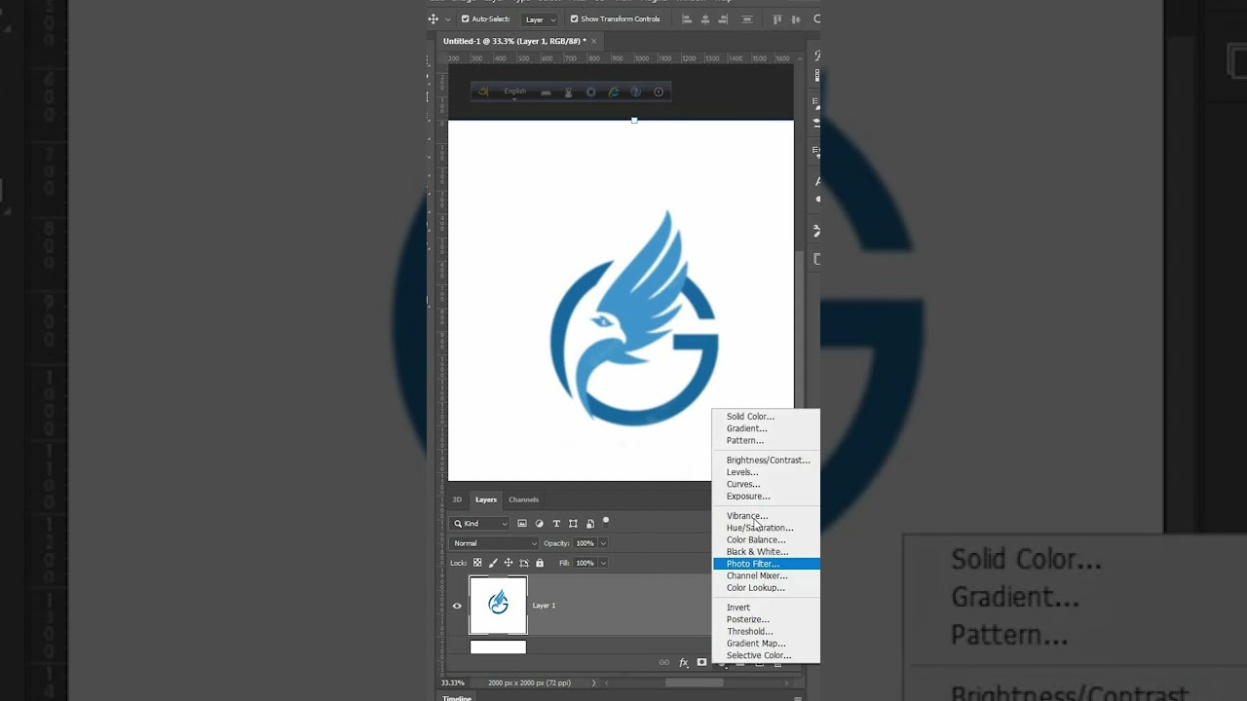The width and height of the screenshot is (1247, 701).
Task: Switch to the Channels tab
Action: tap(523, 499)
